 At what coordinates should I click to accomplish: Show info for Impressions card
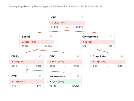[78, 76]
